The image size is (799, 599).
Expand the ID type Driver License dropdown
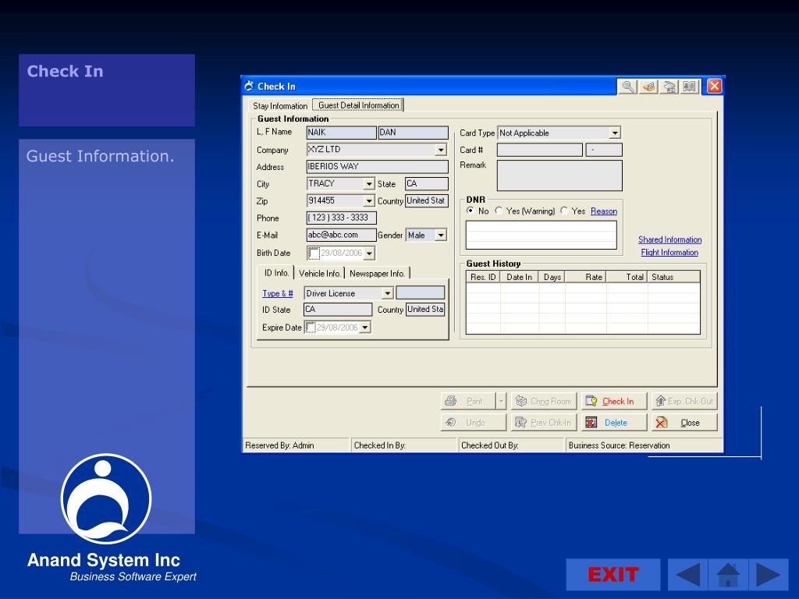[x=388, y=293]
